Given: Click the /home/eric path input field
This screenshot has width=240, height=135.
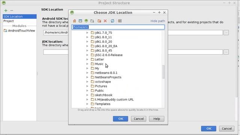Looking at the screenshot, I should click(118, 27).
